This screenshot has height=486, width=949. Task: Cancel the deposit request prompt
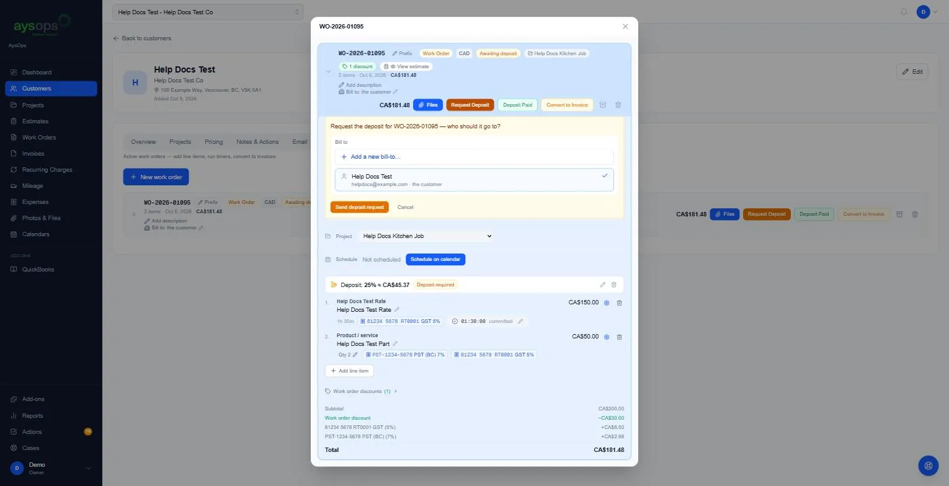click(405, 207)
